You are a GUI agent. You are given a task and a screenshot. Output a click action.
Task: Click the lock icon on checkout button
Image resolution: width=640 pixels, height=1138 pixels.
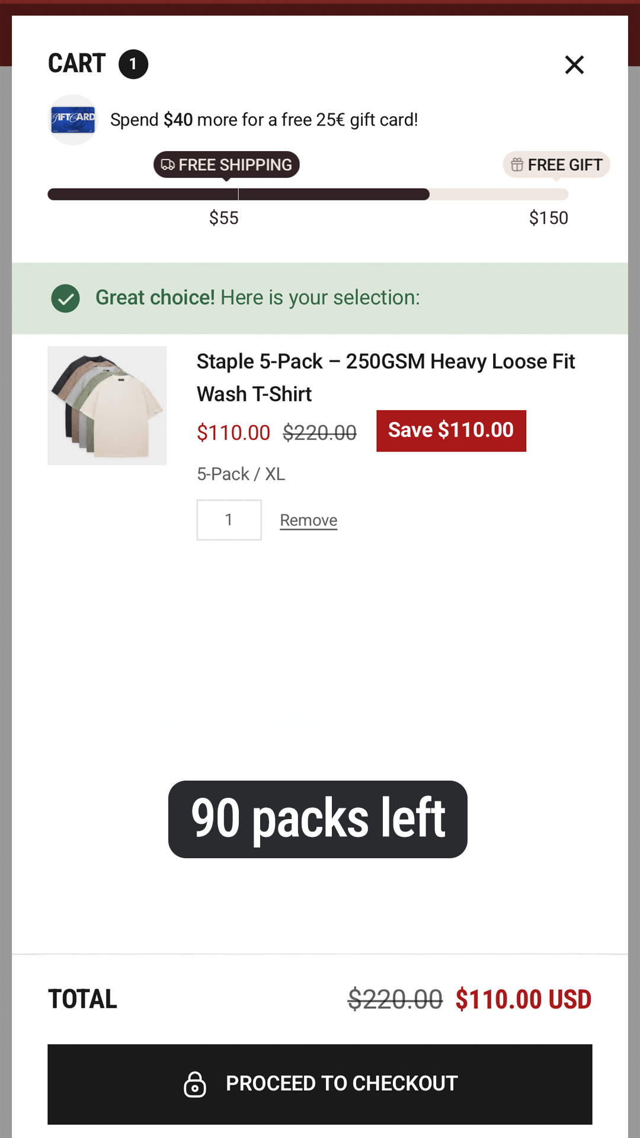tap(195, 1084)
